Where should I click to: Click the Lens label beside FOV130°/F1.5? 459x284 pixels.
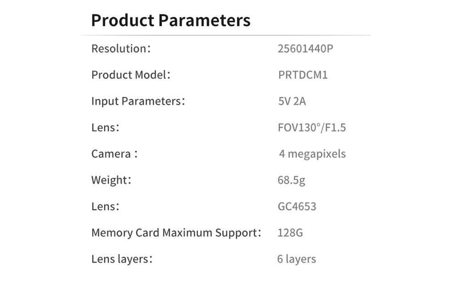pos(105,127)
